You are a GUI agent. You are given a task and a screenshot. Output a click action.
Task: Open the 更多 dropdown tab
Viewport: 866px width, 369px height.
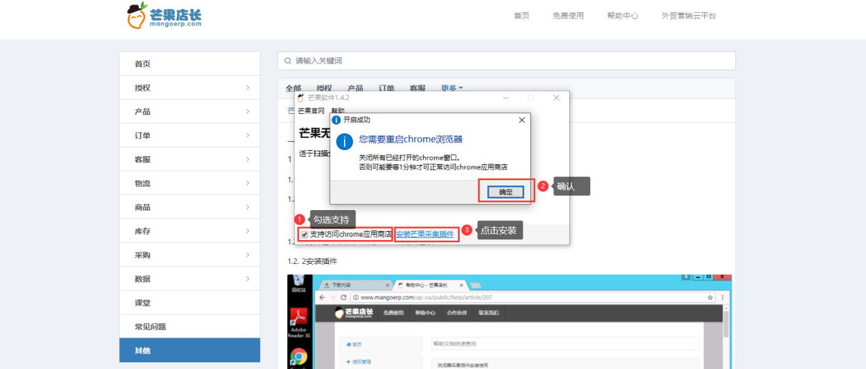coord(452,88)
